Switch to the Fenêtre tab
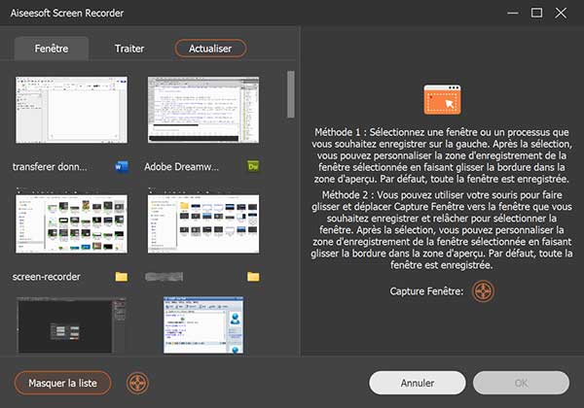This screenshot has height=408, width=584. (52, 48)
